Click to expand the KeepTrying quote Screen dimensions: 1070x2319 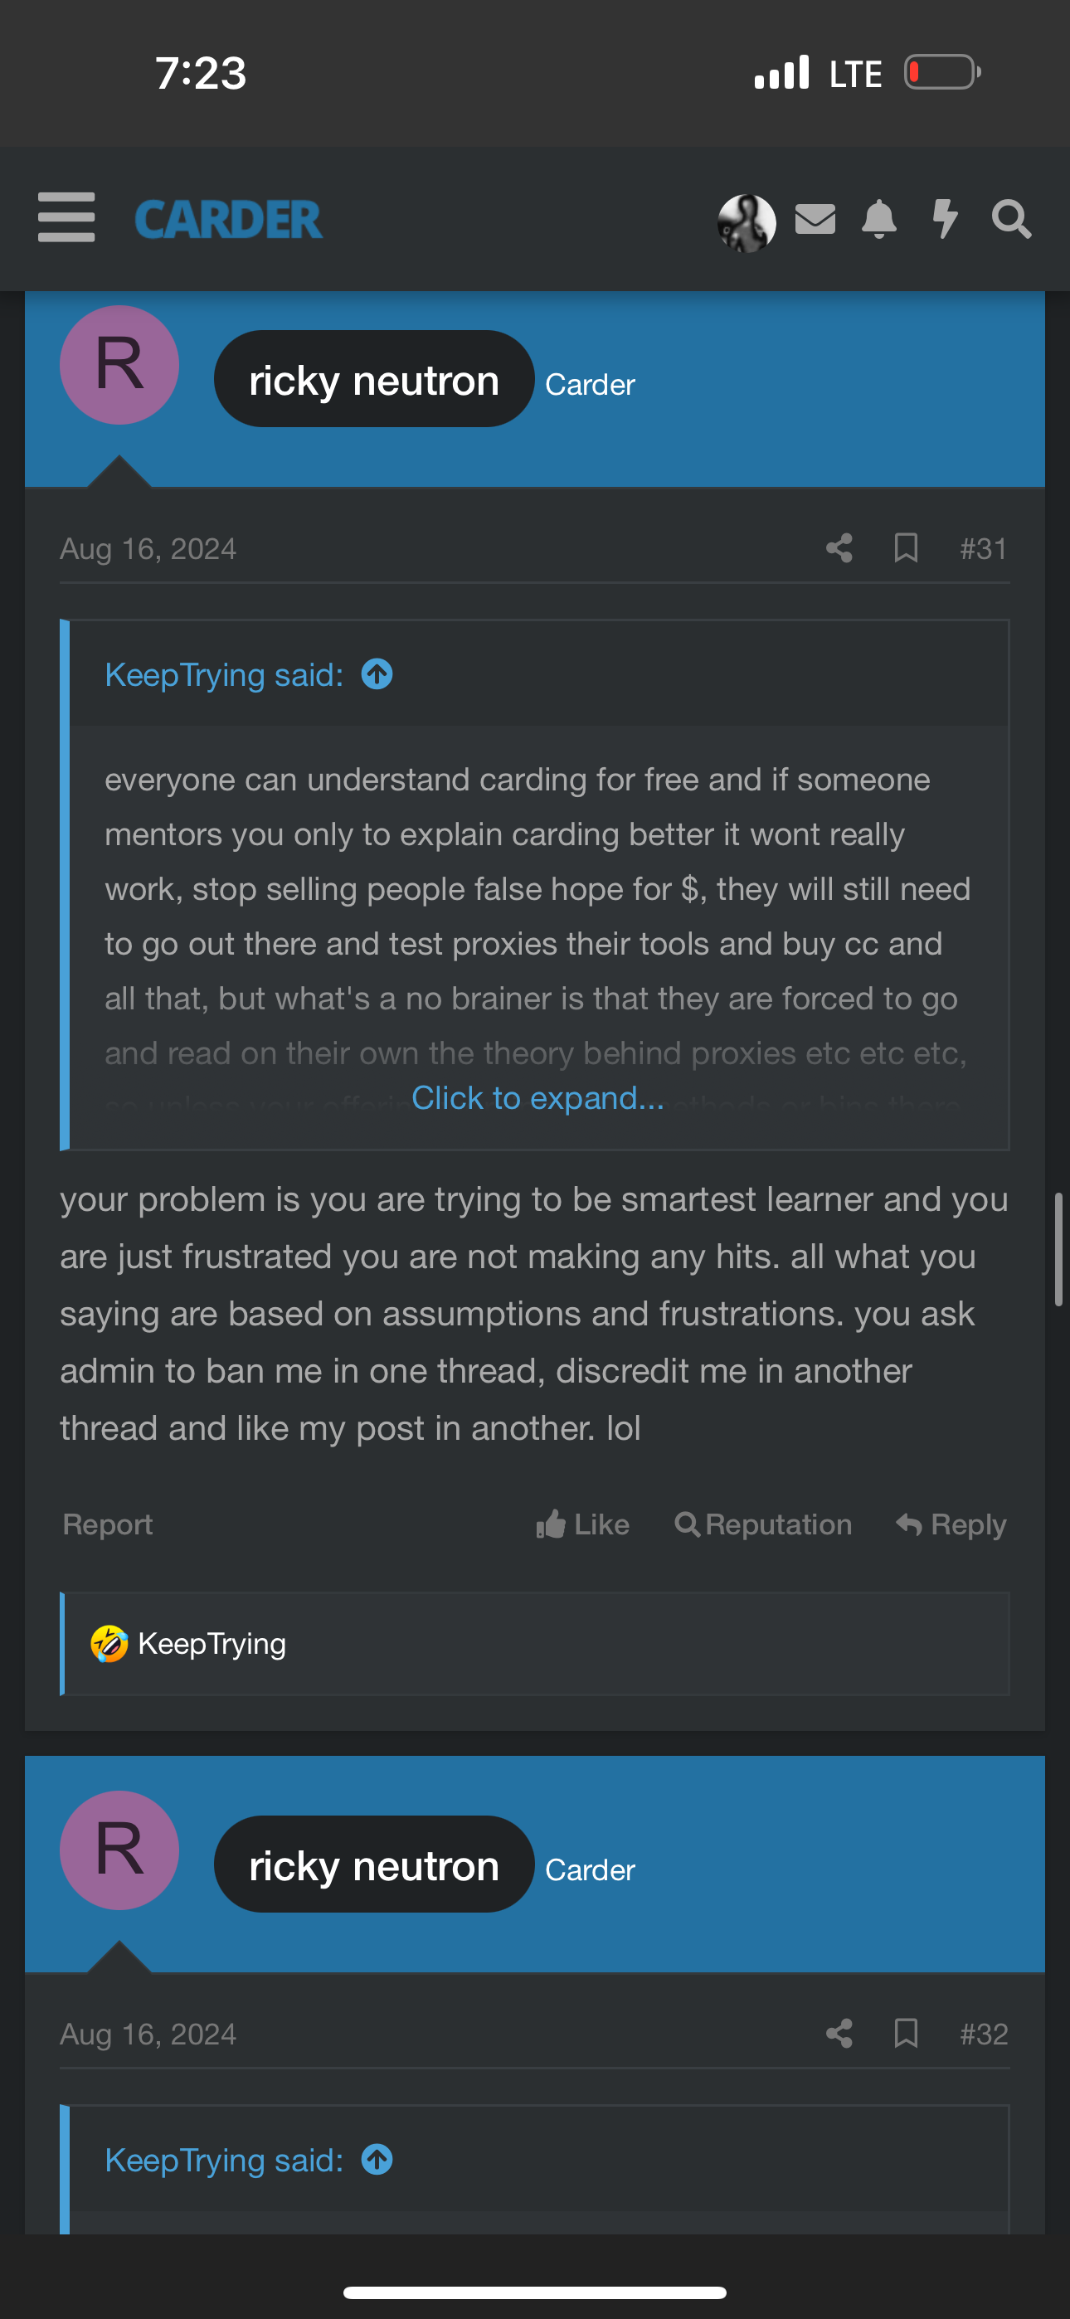(x=537, y=1098)
